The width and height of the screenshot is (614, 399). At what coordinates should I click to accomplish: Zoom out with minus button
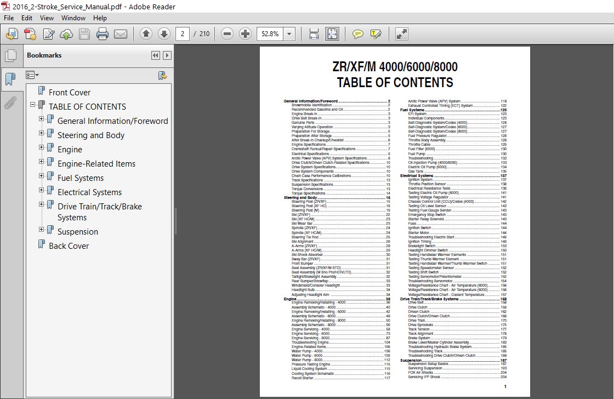pyautogui.click(x=227, y=34)
